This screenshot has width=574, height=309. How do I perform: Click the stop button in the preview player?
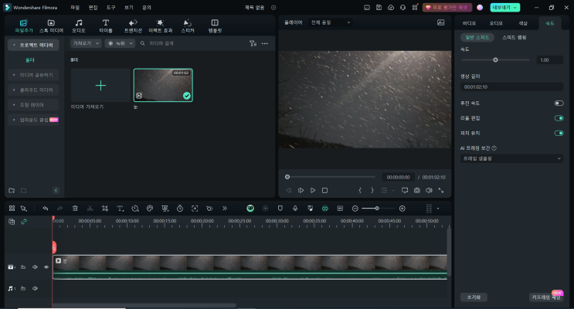point(324,190)
